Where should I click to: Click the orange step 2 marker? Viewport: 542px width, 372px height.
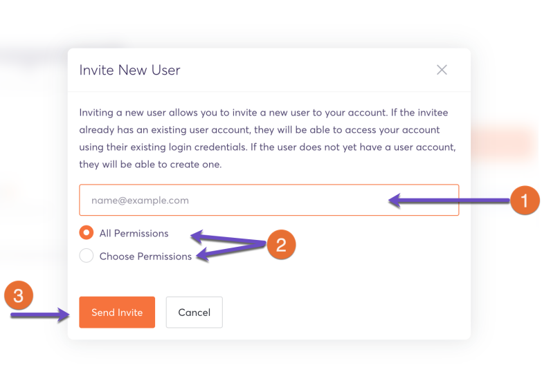280,244
